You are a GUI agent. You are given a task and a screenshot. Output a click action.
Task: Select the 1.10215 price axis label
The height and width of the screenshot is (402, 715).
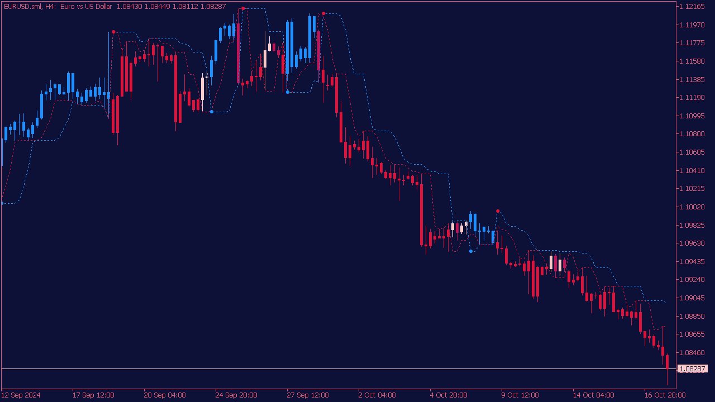click(692, 189)
